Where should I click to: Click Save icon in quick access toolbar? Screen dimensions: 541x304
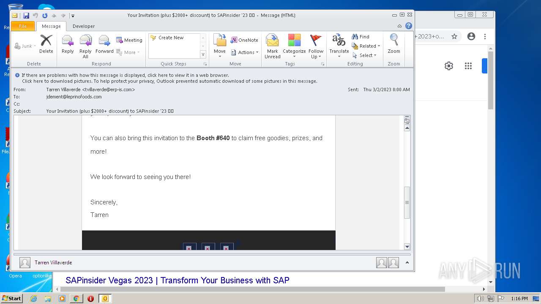click(x=26, y=16)
